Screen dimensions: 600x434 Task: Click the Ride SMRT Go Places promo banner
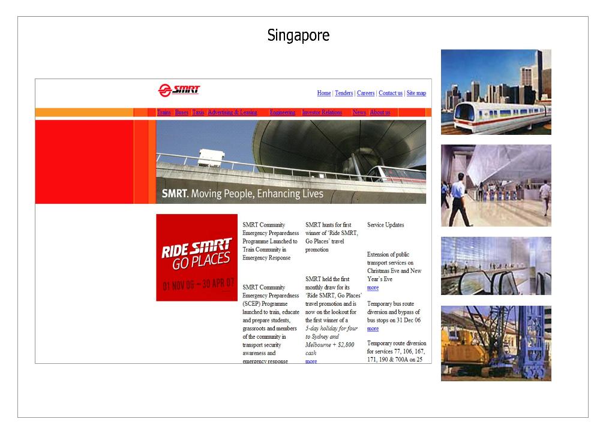click(x=197, y=257)
